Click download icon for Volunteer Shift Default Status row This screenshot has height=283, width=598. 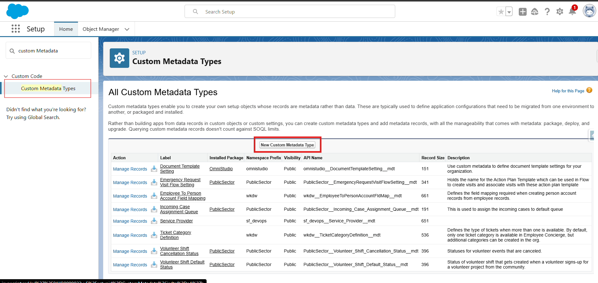point(154,265)
